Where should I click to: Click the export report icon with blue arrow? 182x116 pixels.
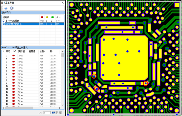coord(12,8)
